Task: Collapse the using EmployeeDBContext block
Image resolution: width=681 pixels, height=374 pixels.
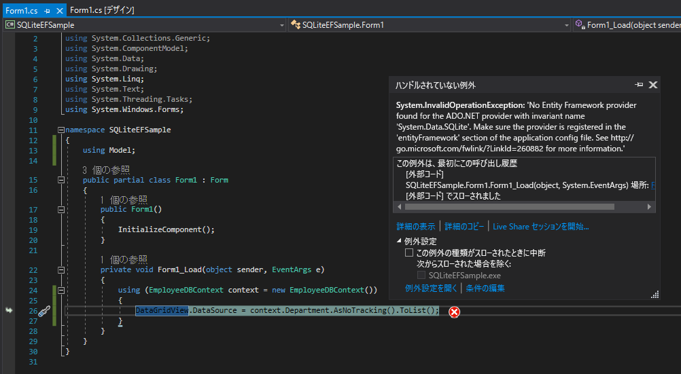Action: [61, 291]
